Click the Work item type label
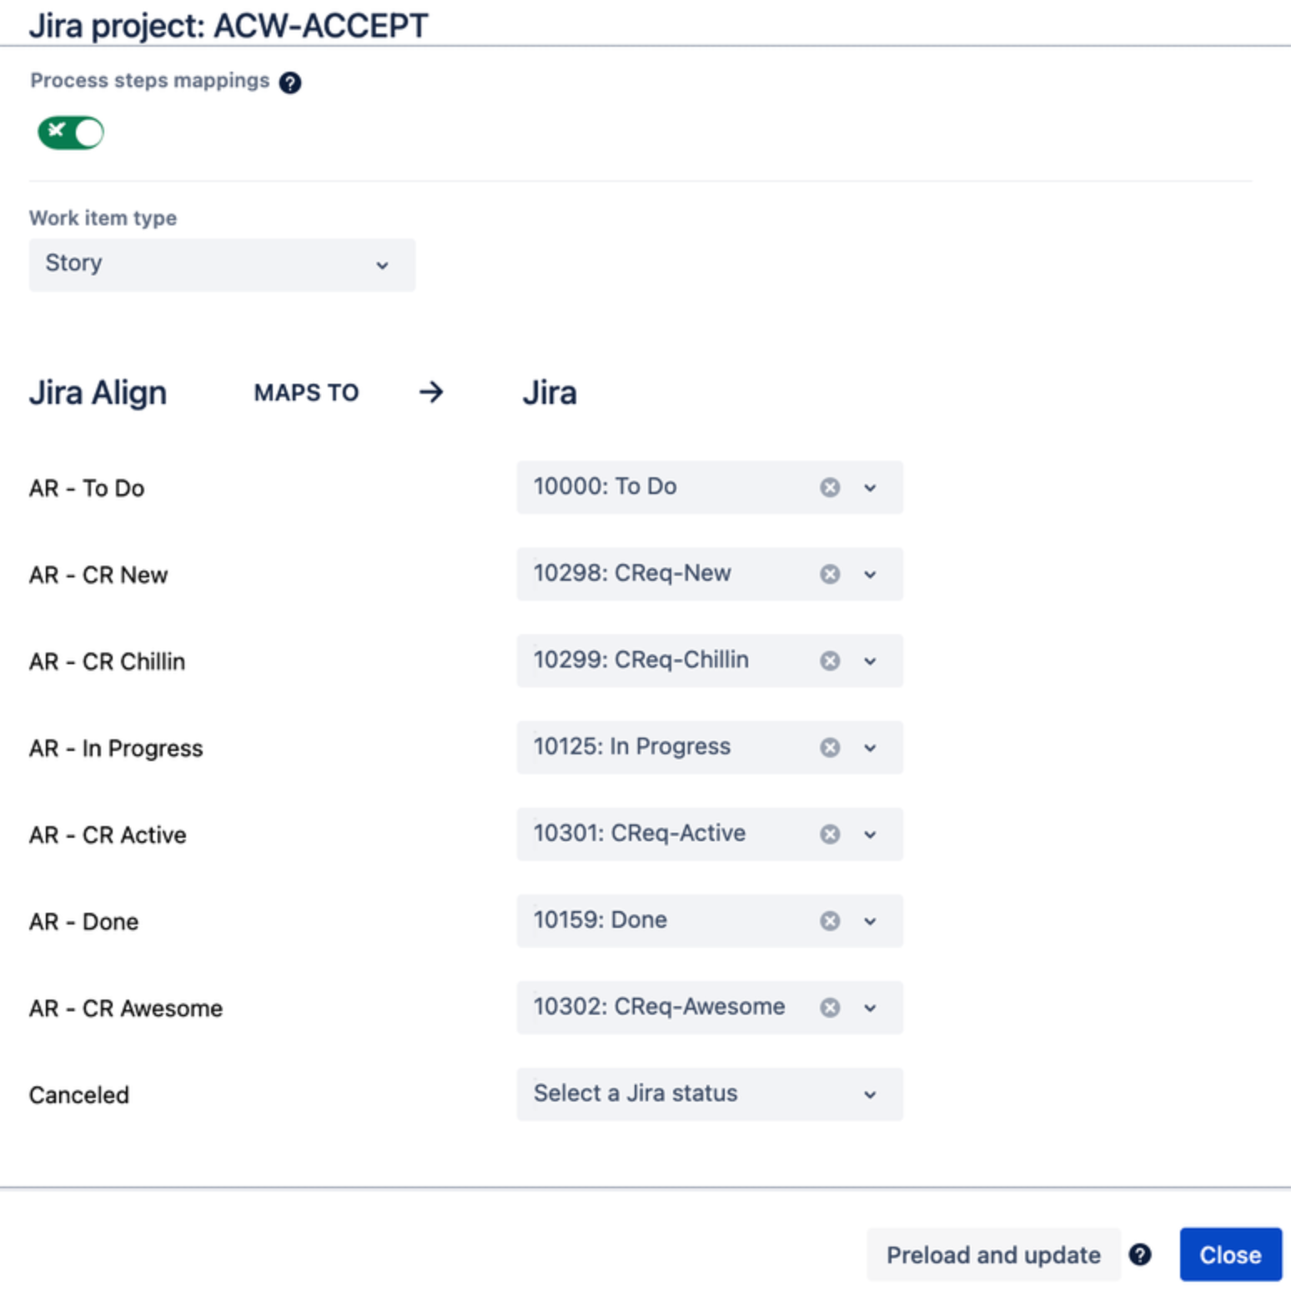 pyautogui.click(x=103, y=219)
